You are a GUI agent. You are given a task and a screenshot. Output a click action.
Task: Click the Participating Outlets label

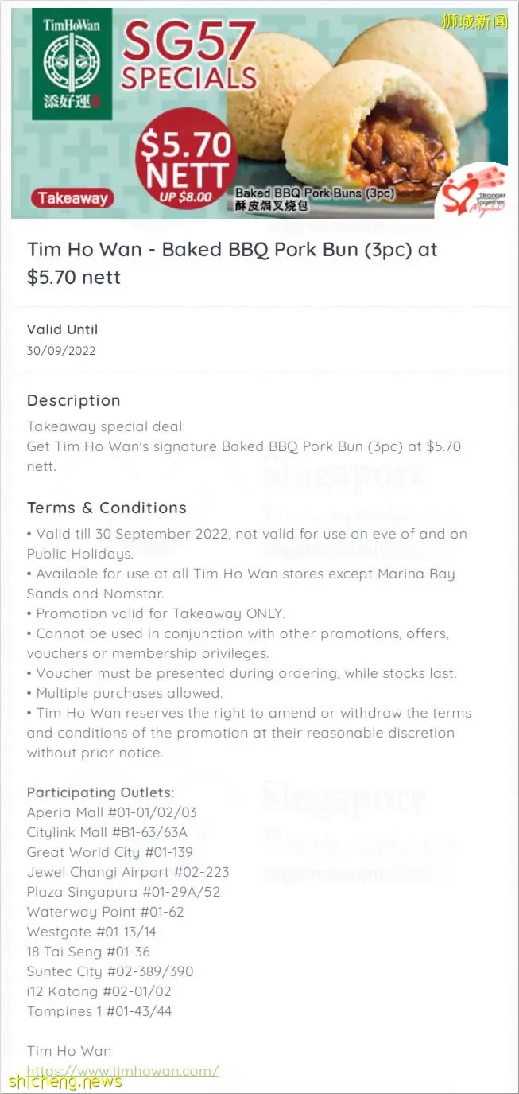click(x=100, y=792)
